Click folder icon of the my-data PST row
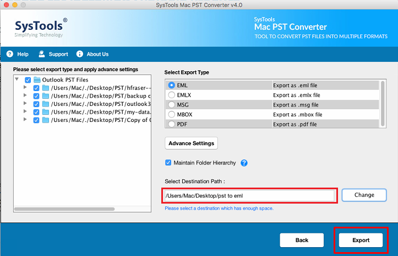The image size is (398, 256). 46,112
